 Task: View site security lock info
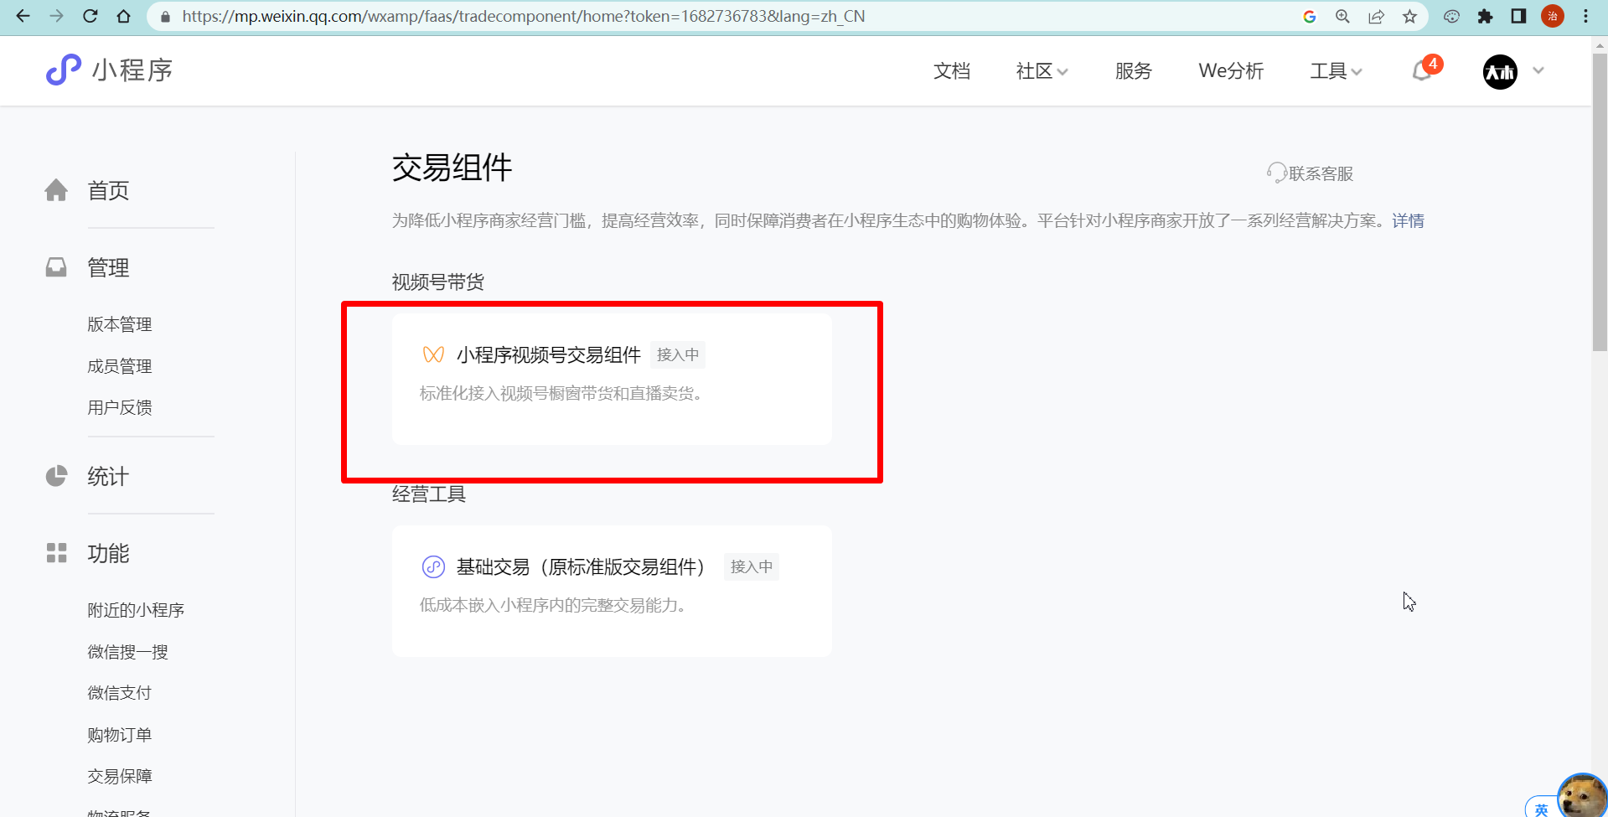coord(165,17)
